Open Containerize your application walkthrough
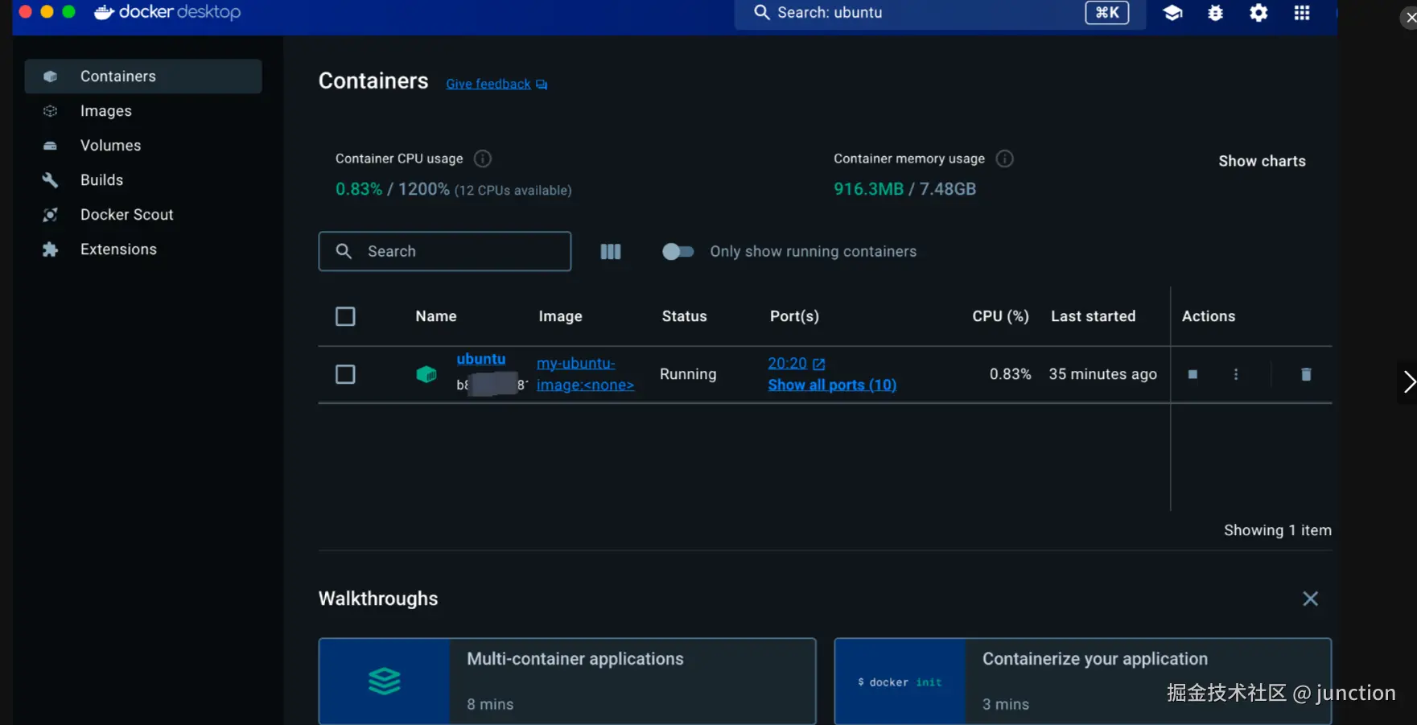 tap(1082, 682)
